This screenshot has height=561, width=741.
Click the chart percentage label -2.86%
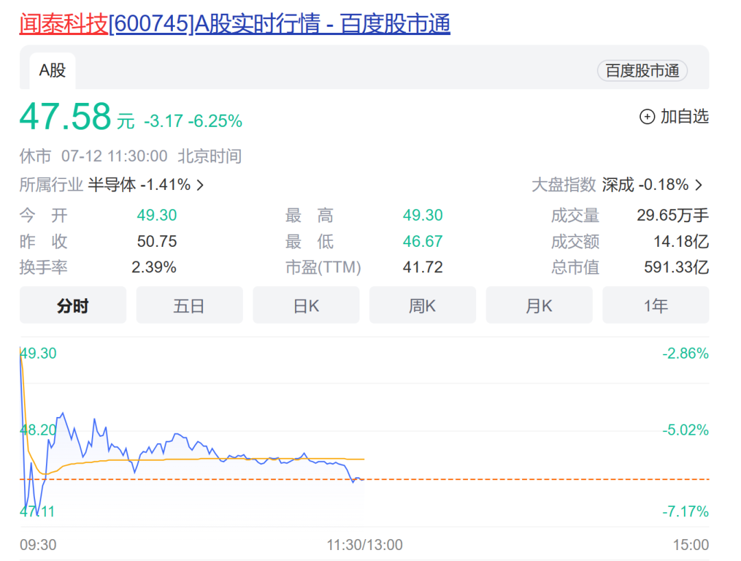coord(685,354)
